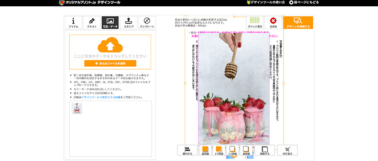Open the スタンプ stamp tab
Image resolution: width=378 pixels, height=161 pixels.
pyautogui.click(x=129, y=23)
